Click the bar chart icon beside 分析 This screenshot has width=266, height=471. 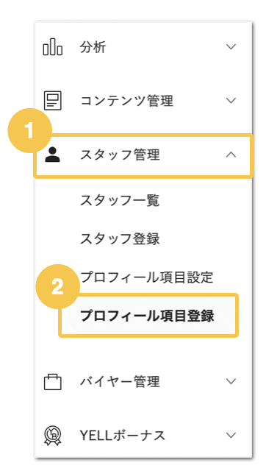pyautogui.click(x=52, y=47)
